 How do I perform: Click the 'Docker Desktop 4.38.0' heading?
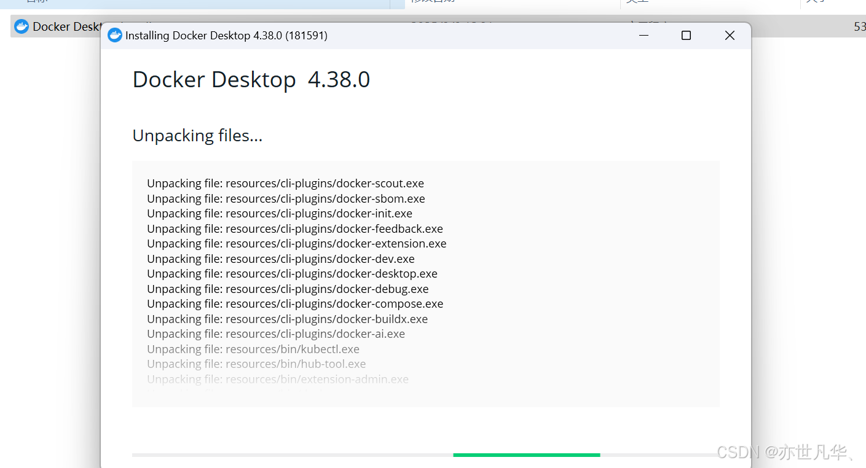click(251, 80)
